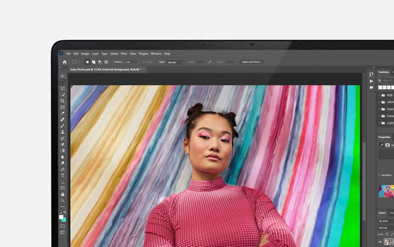The image size is (394, 247).
Task: Enable Intersect with selection mode
Action: (x=106, y=62)
